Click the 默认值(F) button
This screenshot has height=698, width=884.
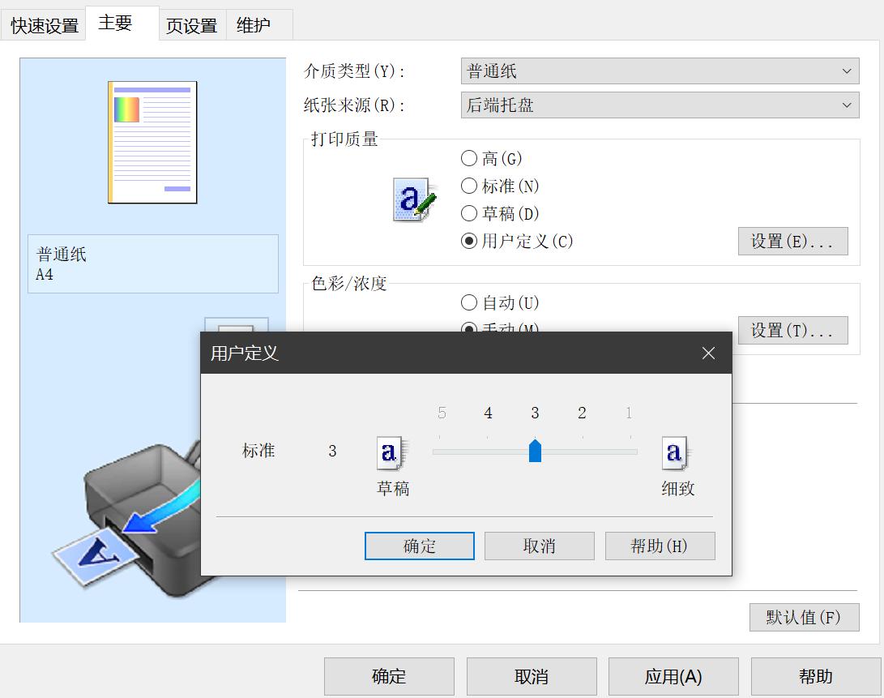(804, 617)
